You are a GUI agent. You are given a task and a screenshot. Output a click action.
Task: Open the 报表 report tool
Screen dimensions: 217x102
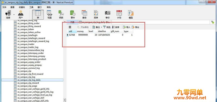pyautogui.click(x=96, y=14)
